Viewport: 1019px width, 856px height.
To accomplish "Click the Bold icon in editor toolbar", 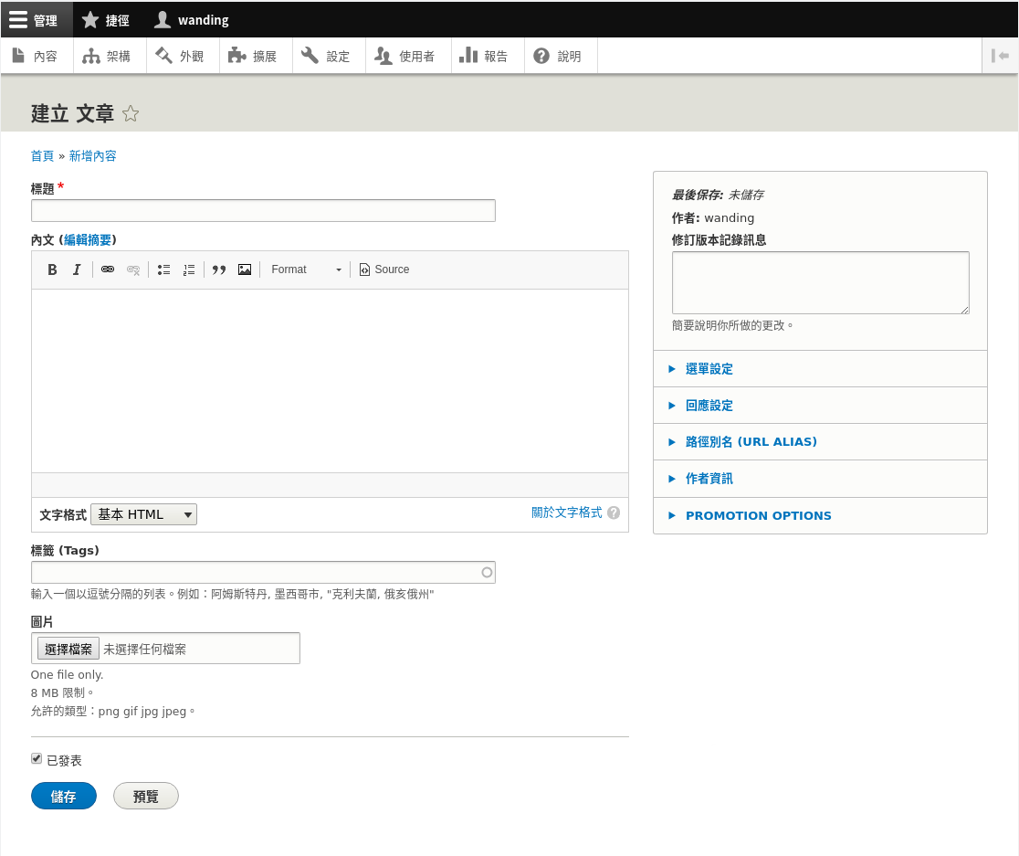I will pos(52,269).
